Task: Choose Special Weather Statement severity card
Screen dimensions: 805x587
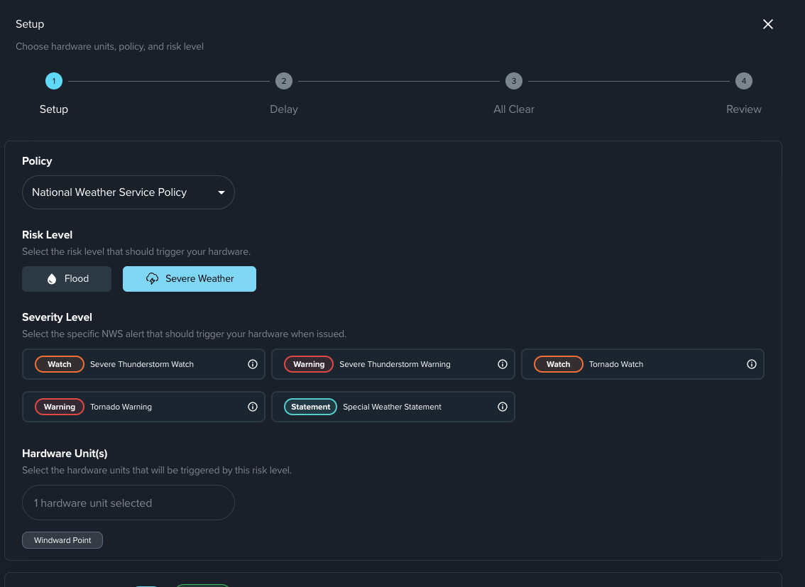Action: click(393, 407)
